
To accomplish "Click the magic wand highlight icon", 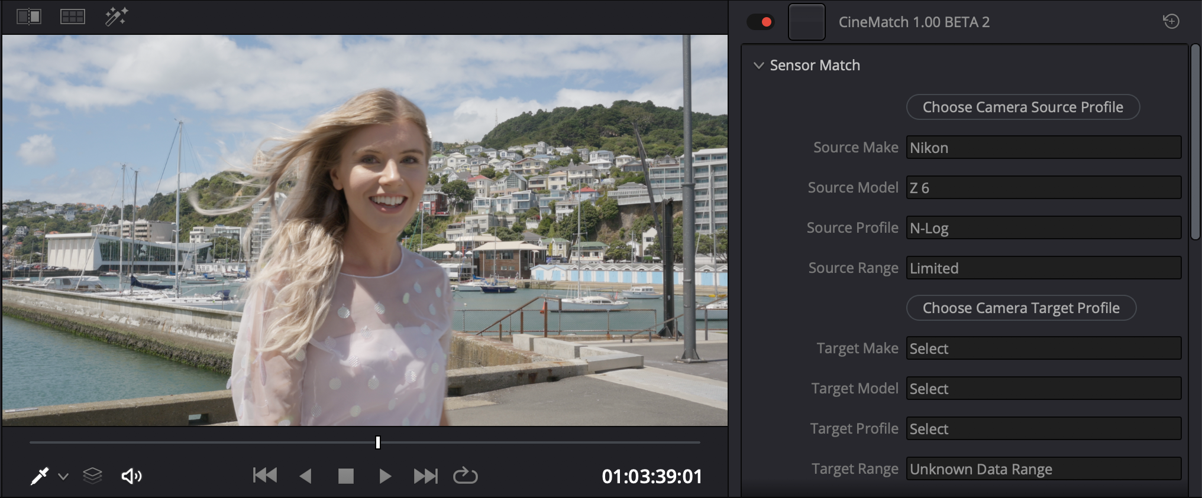I will click(116, 17).
